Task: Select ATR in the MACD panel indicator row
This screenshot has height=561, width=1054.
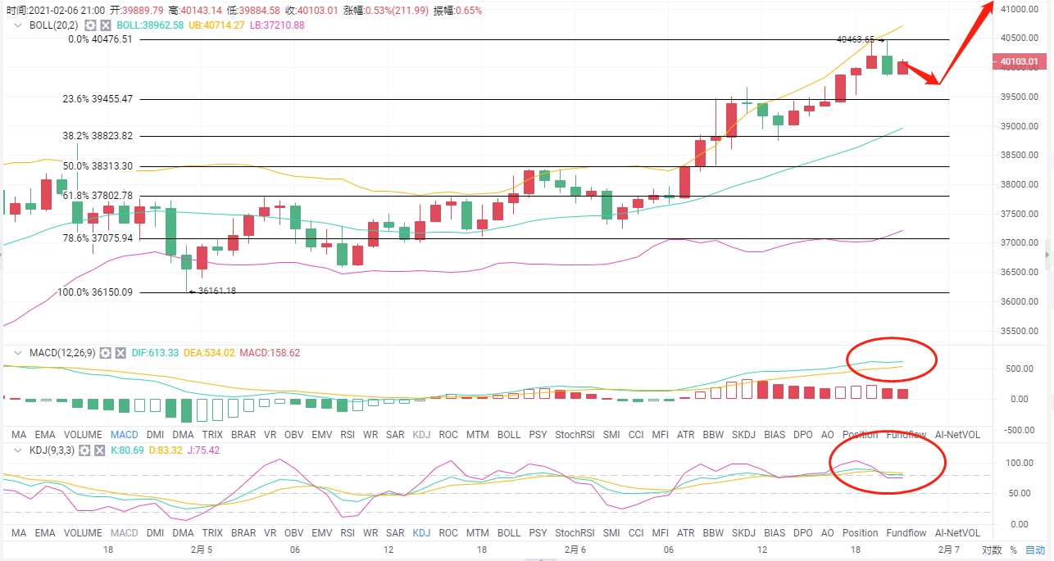Action: pos(685,434)
